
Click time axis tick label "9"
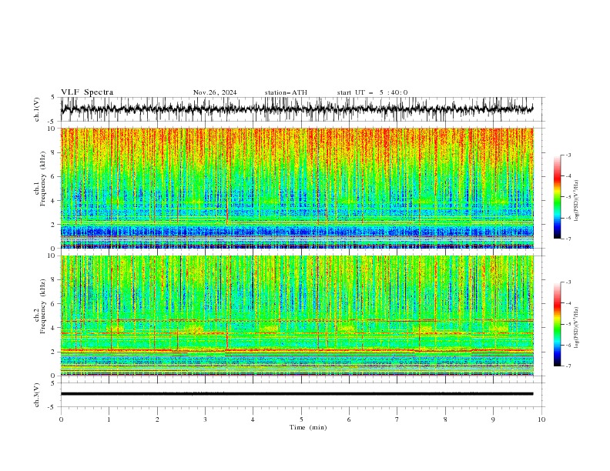click(x=493, y=419)
